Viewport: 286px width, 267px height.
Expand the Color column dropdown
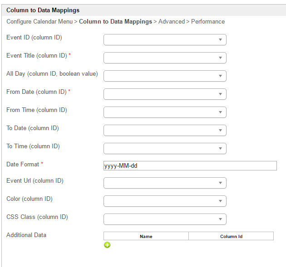(165, 201)
